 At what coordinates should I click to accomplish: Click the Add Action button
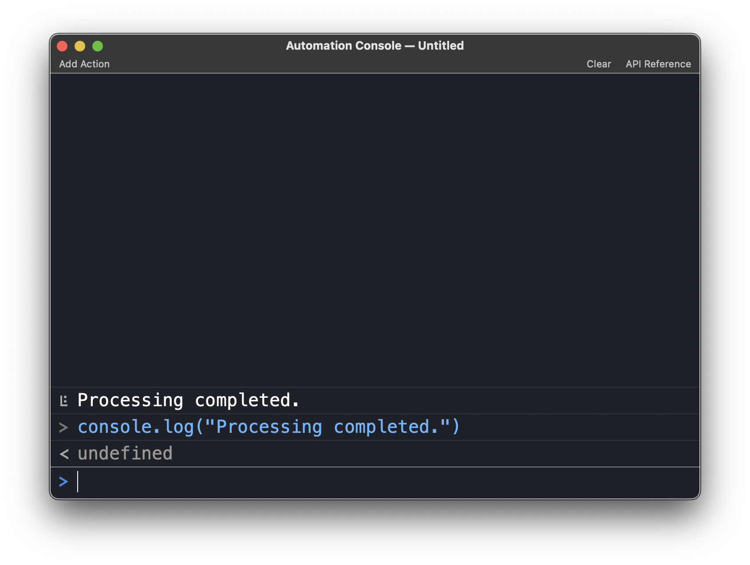tap(84, 64)
